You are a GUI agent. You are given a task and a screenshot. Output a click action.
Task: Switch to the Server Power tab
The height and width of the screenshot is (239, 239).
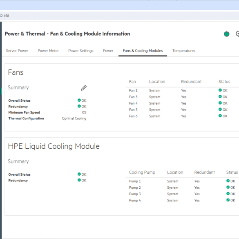point(17,51)
